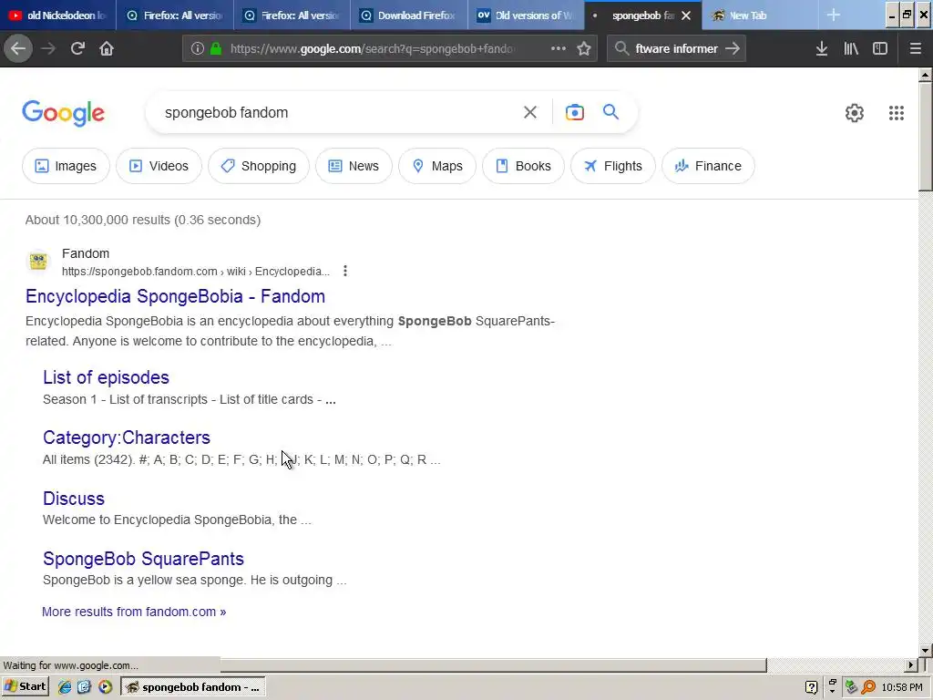This screenshot has height=700, width=933.
Task: Open page actions three-dot menu
Action: pos(559,48)
